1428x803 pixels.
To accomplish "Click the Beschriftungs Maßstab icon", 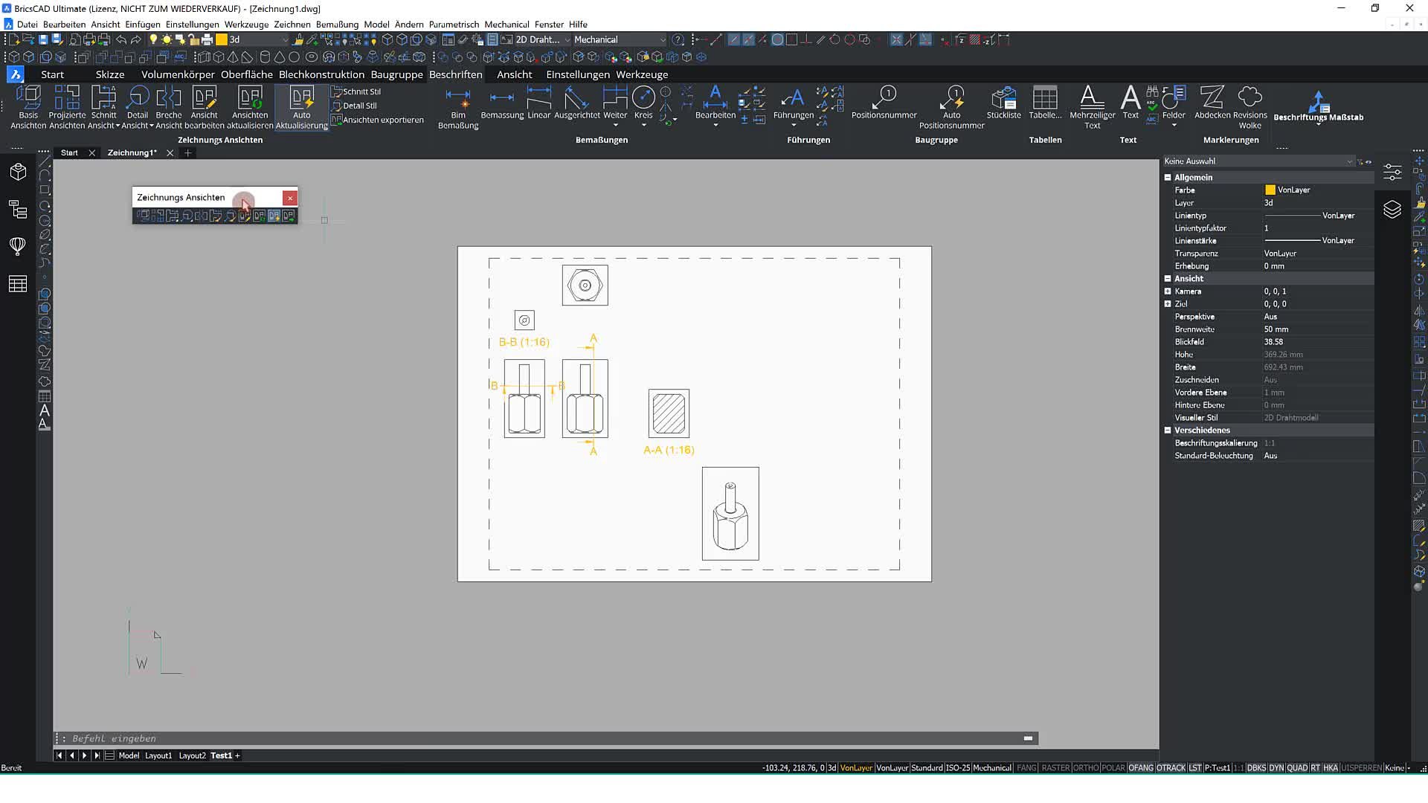I will [x=1318, y=106].
